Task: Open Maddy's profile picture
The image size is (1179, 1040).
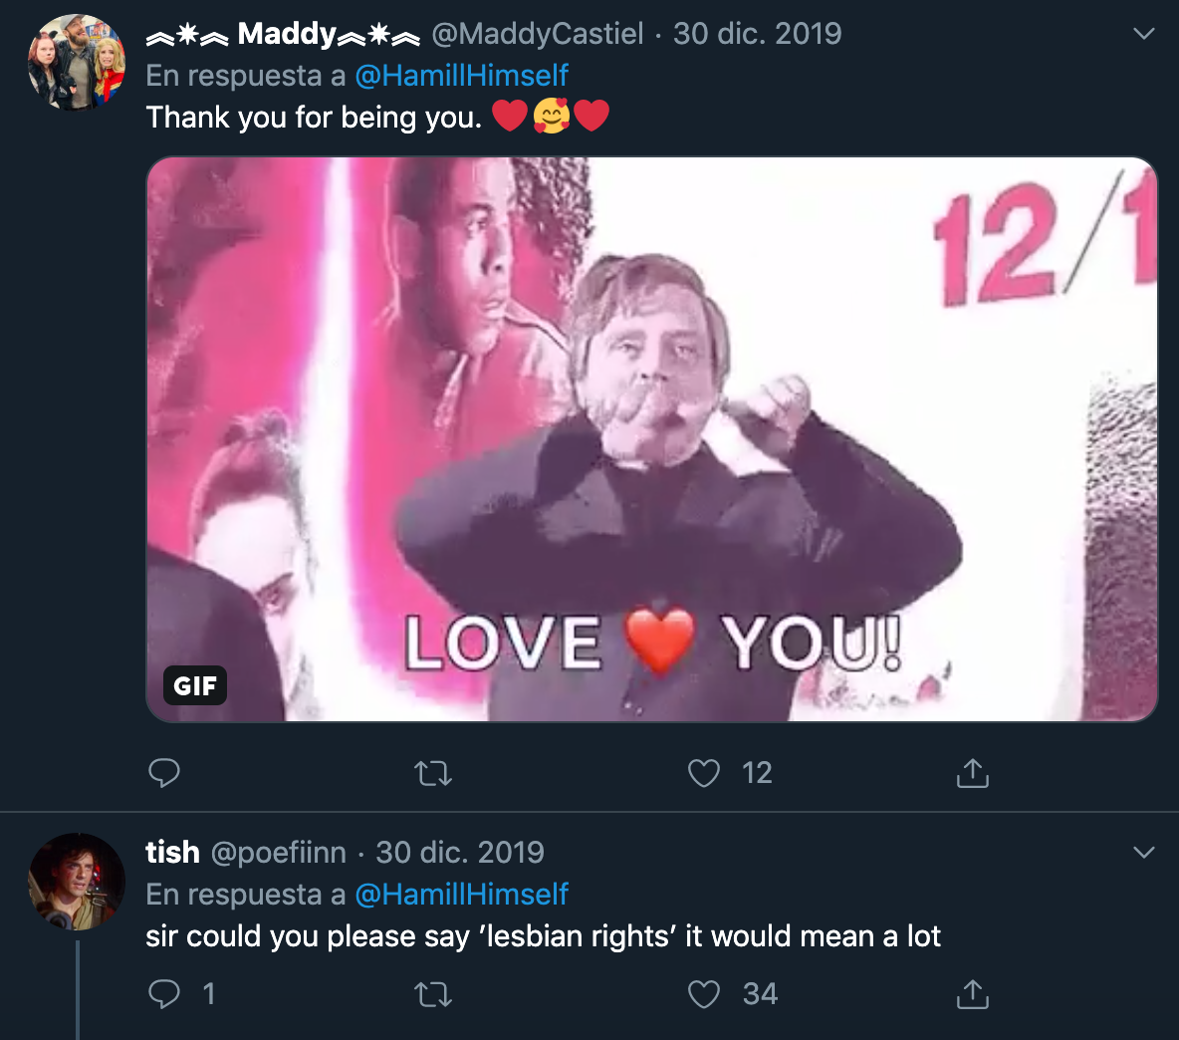Action: click(x=77, y=62)
